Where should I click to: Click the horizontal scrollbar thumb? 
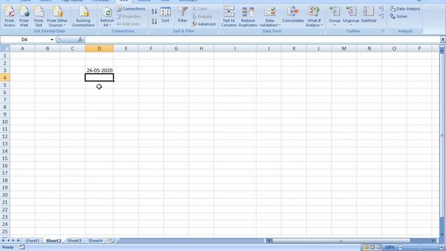coord(341,241)
